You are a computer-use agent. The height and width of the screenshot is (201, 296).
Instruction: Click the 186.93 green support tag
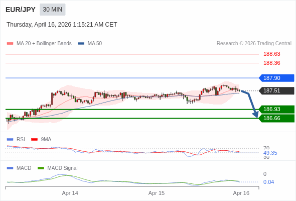pos(276,109)
